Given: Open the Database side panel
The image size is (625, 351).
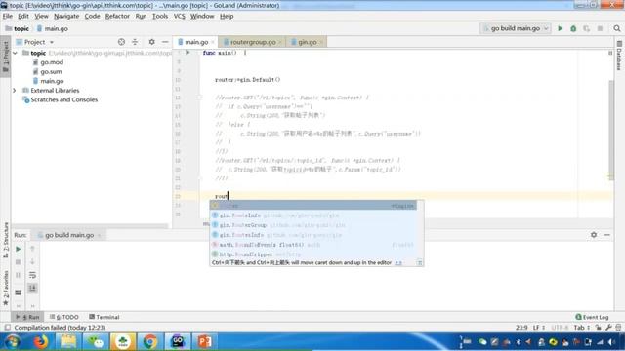Looking at the screenshot, I should tap(619, 56).
